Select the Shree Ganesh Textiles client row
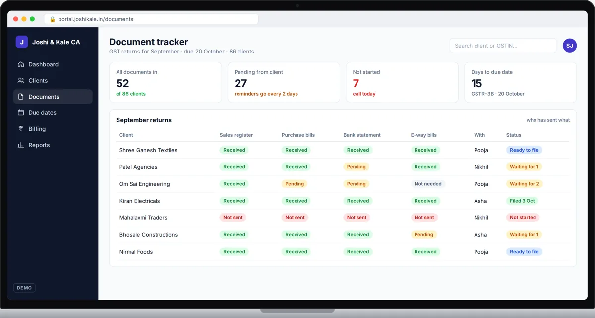Image resolution: width=595 pixels, height=318 pixels. (x=343, y=150)
